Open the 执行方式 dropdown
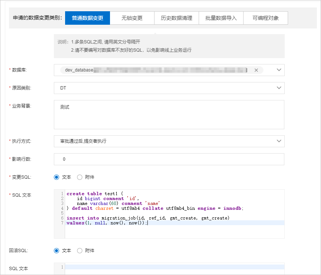The height and width of the screenshot is (275, 321). click(x=169, y=141)
